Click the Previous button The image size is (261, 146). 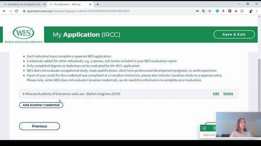[40, 126]
